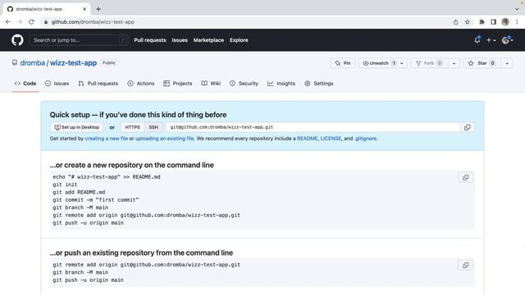This screenshot has height=295, width=525.
Task: Select the HTTPS clone URL option
Action: [133, 127]
